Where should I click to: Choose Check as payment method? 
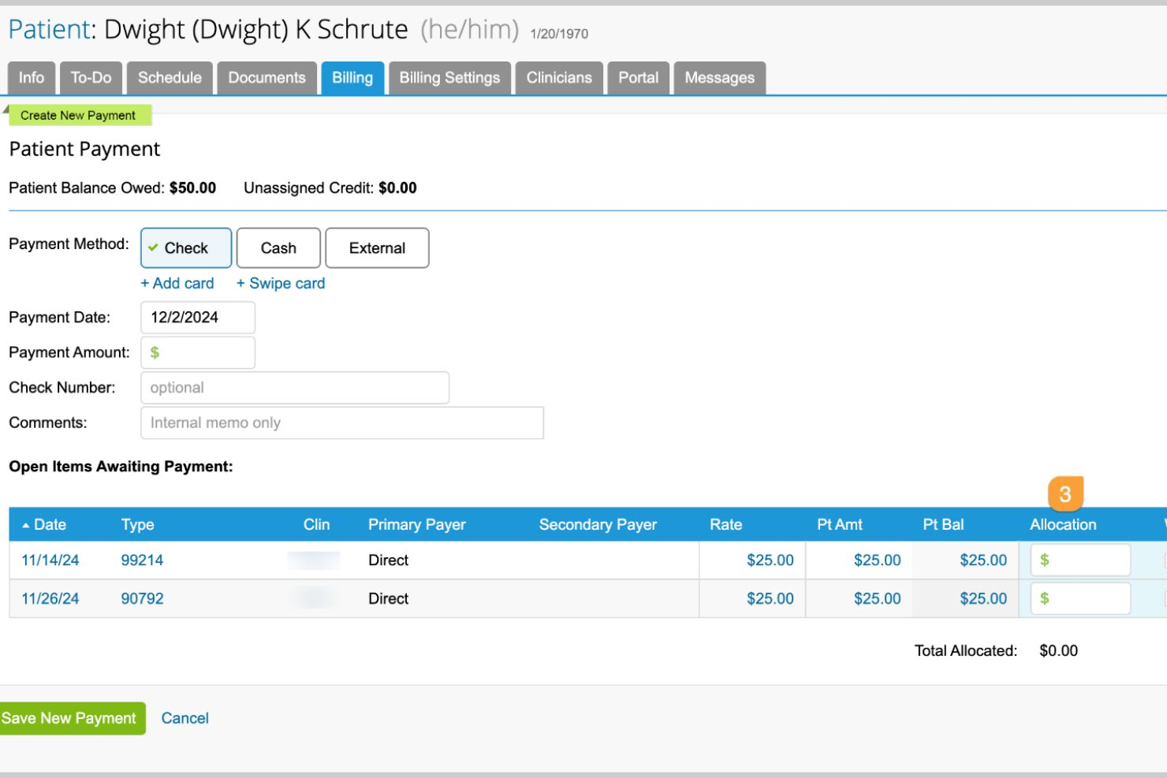click(186, 248)
